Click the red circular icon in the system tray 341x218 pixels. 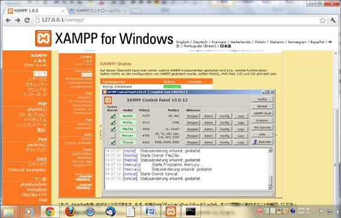260,211
